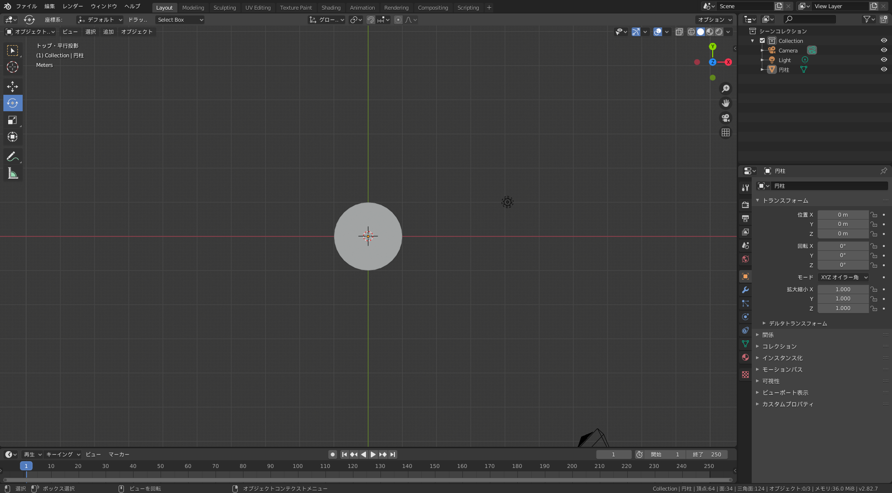Open the XYZ オイラー角 rotation mode dropdown
Image resolution: width=892 pixels, height=493 pixels.
point(843,277)
